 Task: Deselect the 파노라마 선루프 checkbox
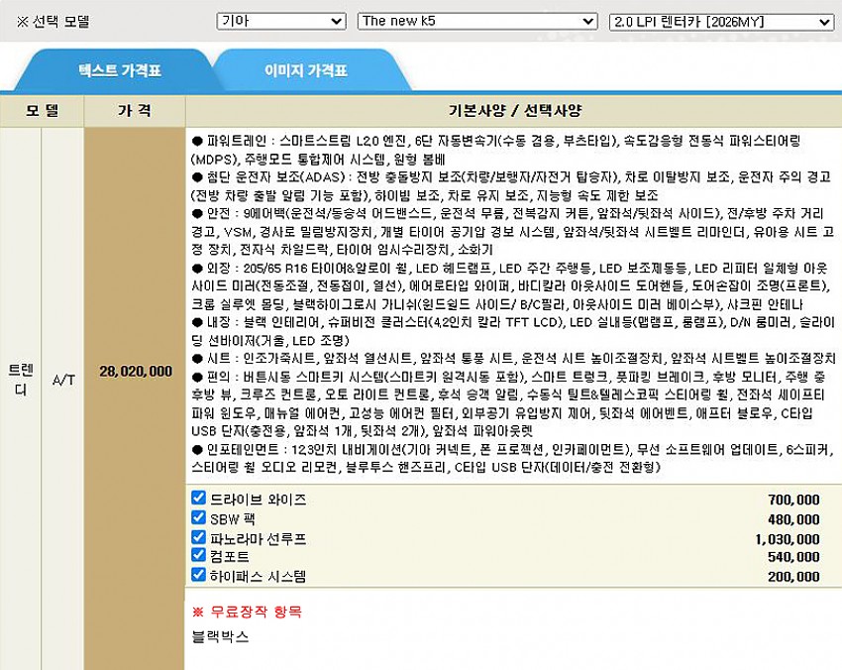[198, 536]
